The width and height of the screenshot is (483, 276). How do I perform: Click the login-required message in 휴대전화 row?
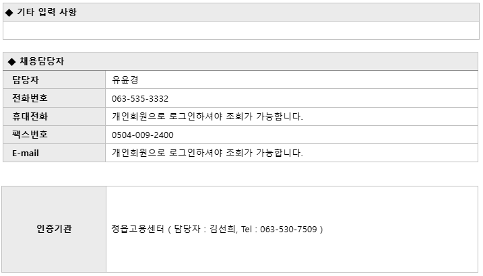click(x=207, y=116)
